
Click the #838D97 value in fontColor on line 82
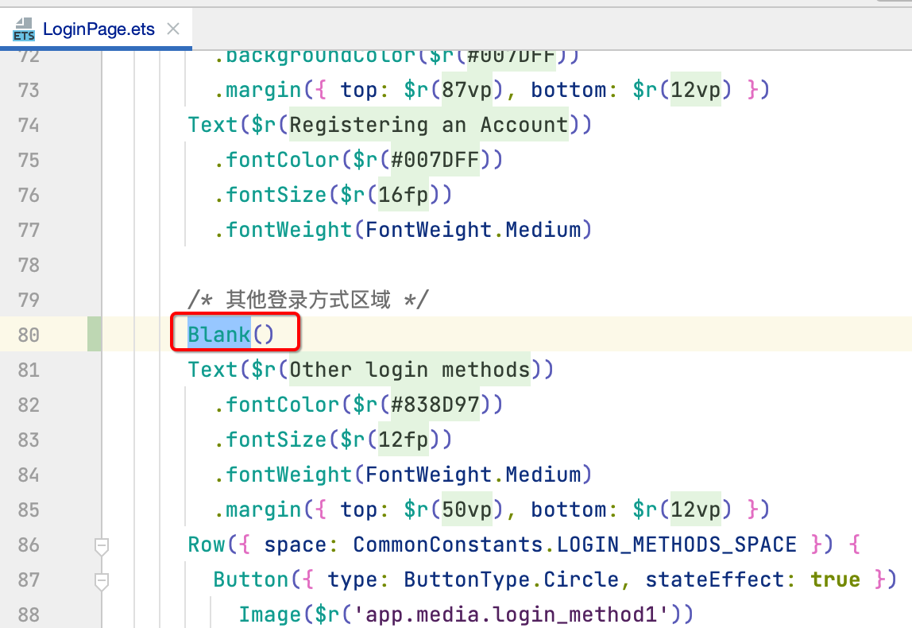coord(435,405)
